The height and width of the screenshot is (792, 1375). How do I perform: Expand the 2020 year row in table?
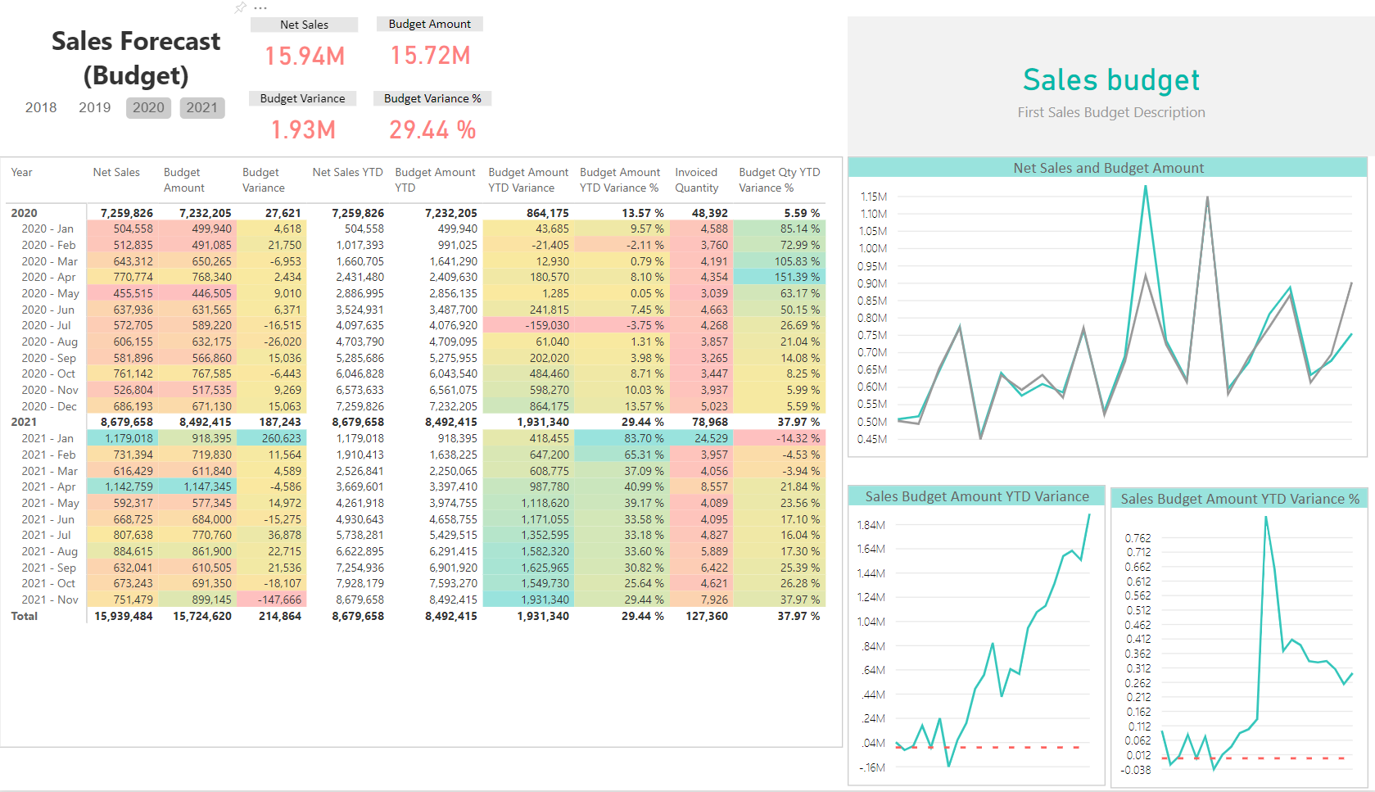(x=24, y=213)
